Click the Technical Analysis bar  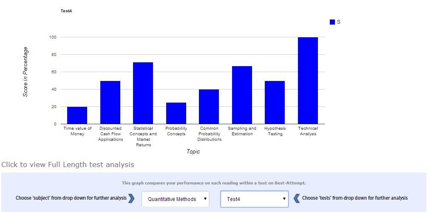[308, 81]
